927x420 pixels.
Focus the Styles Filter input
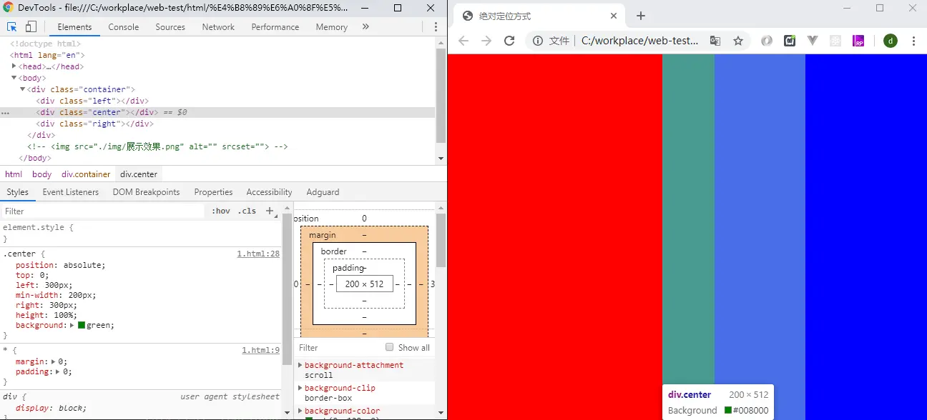[103, 211]
